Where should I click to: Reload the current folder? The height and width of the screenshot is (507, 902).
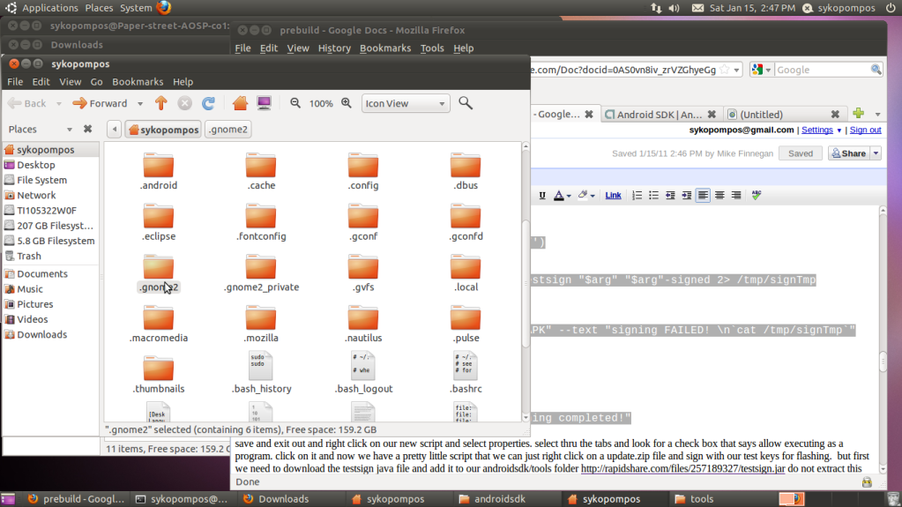(208, 103)
